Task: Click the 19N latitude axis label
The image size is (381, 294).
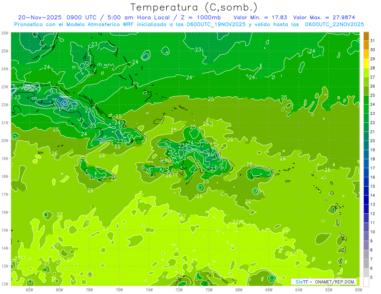Action: point(5,158)
